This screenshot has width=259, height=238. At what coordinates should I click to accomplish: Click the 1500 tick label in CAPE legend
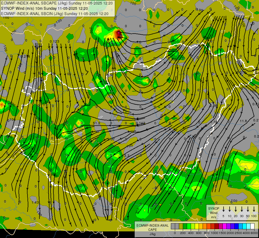(222, 233)
